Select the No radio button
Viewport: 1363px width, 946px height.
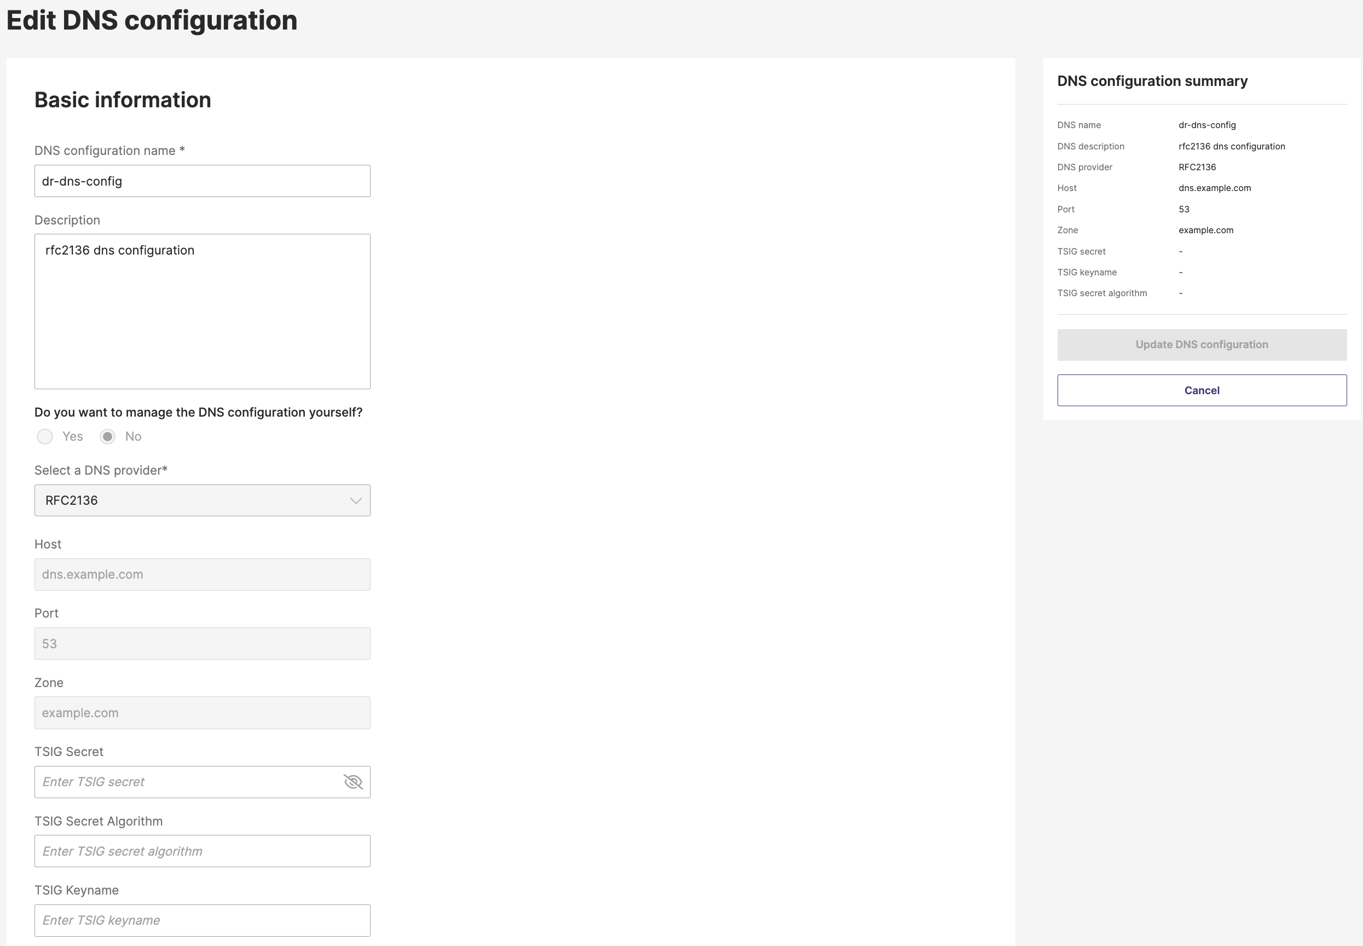107,437
